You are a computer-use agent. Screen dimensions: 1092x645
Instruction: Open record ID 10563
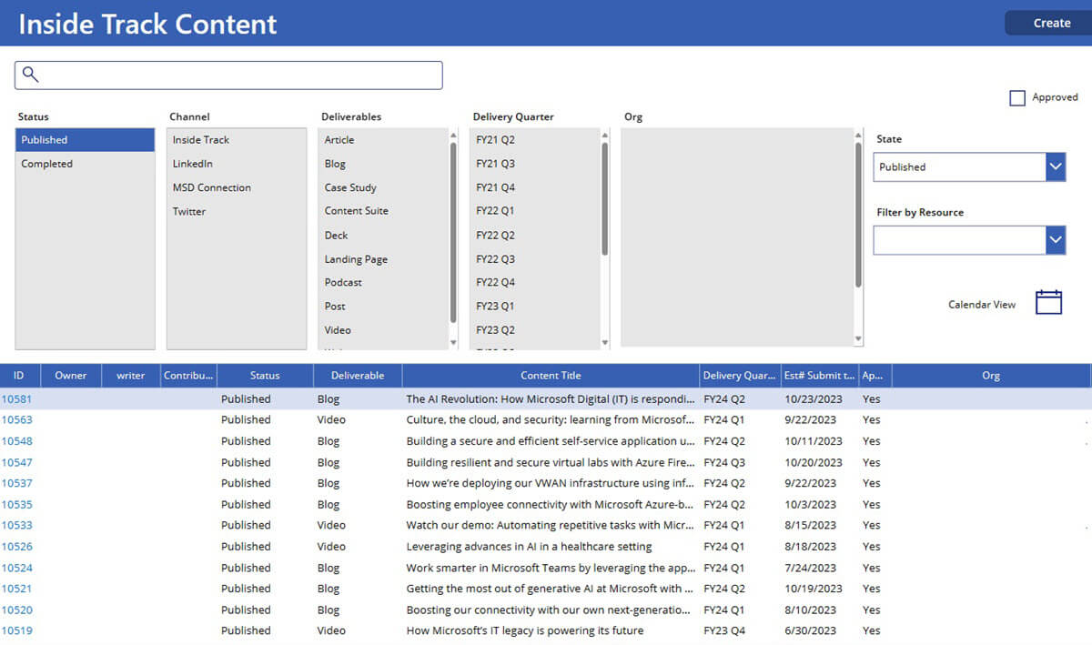16,420
